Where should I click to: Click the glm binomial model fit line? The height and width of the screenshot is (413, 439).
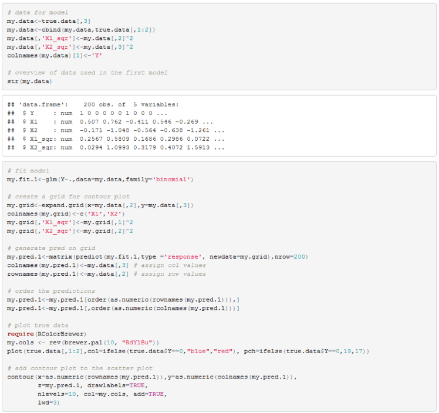tap(100, 179)
